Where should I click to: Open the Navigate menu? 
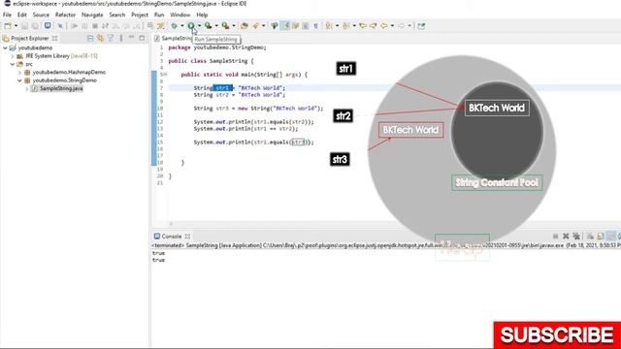tap(92, 15)
